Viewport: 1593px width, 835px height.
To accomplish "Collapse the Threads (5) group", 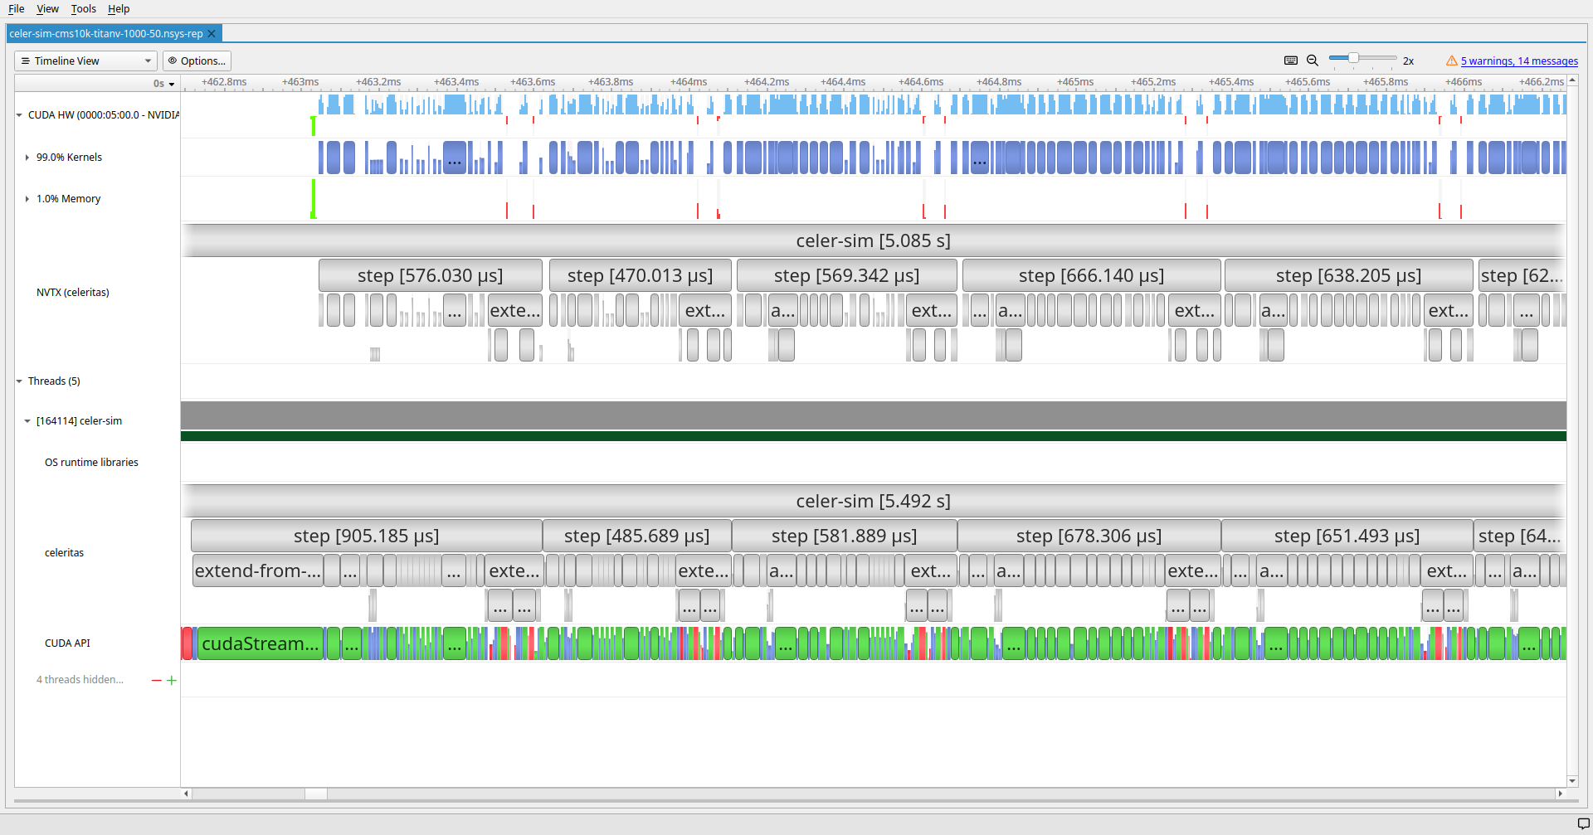I will coord(19,381).
